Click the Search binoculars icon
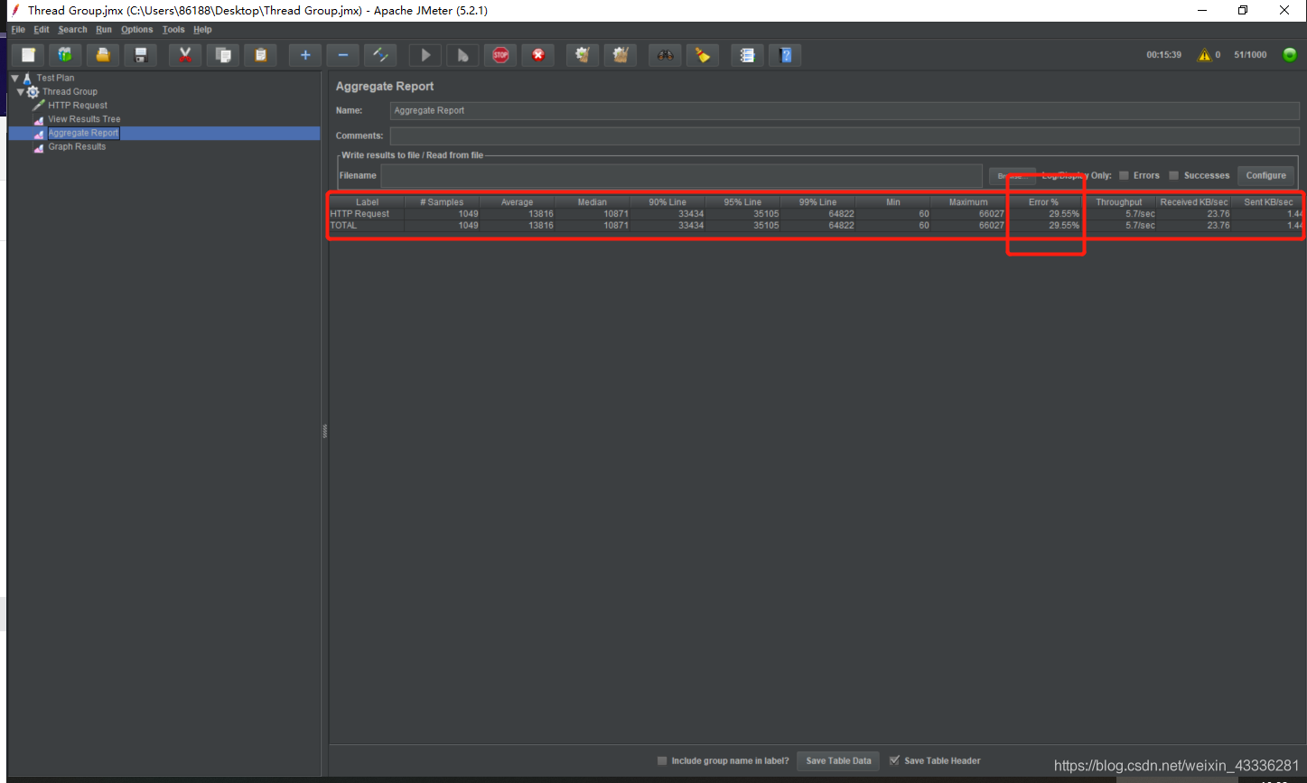The image size is (1307, 783). click(666, 55)
